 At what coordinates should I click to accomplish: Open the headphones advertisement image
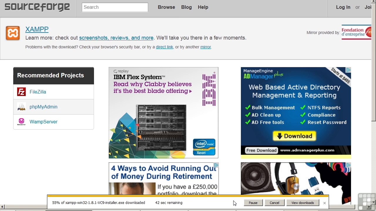(x=296, y=179)
